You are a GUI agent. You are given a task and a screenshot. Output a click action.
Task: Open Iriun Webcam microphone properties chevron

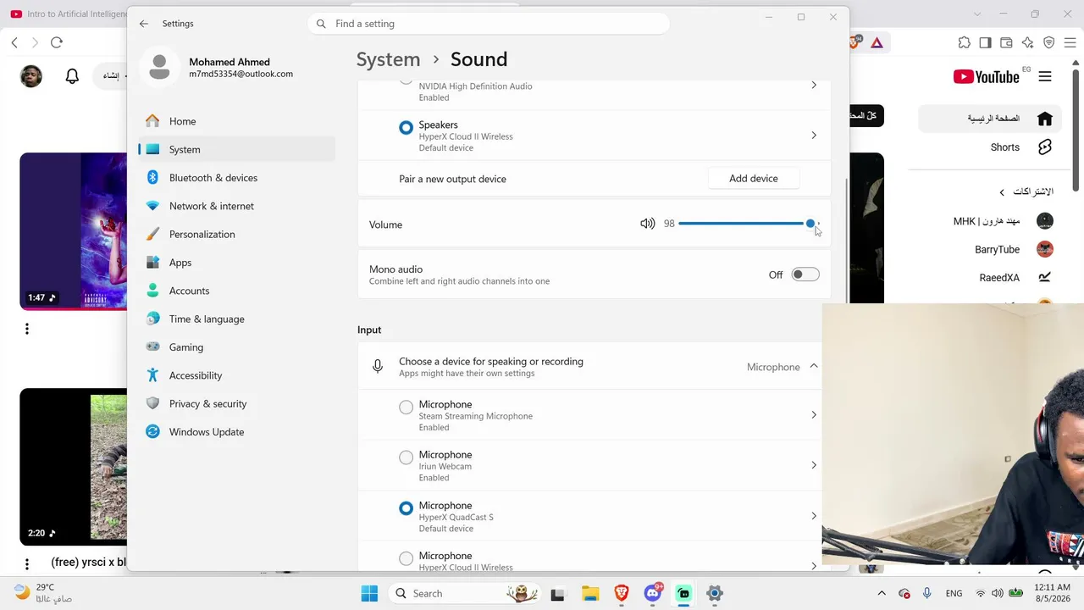(814, 465)
